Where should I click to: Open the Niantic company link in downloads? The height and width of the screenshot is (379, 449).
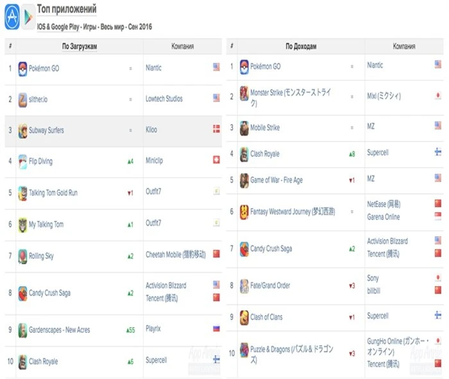(153, 68)
